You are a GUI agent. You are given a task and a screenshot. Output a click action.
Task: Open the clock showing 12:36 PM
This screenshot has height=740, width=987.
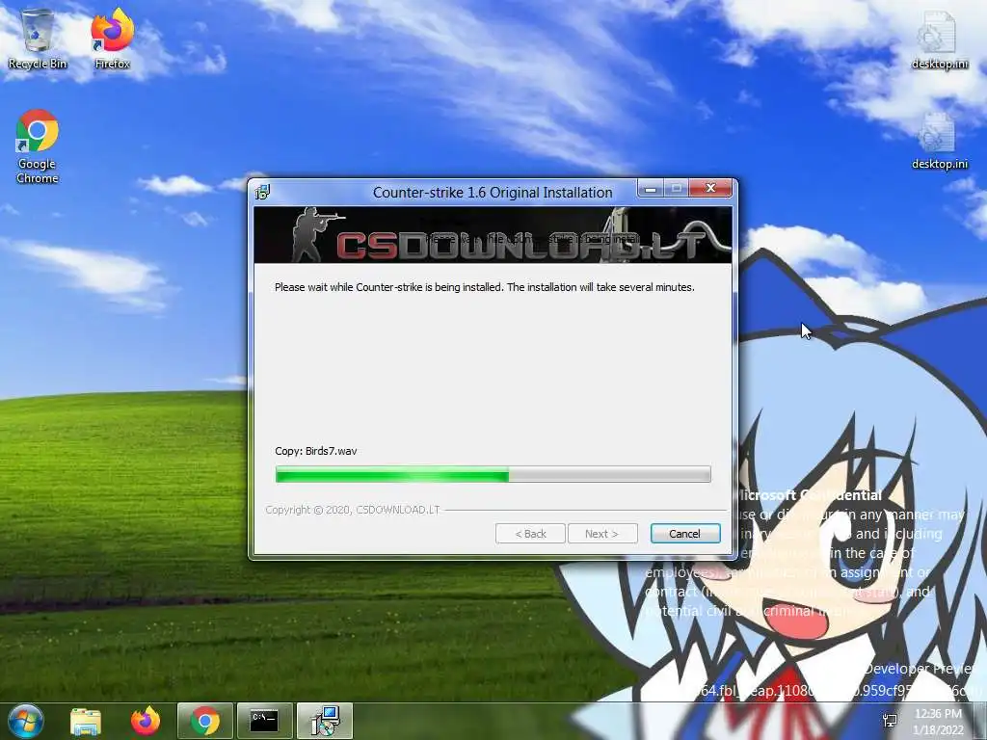click(x=938, y=721)
